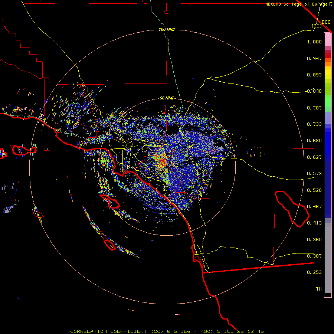
Task: Click the 0.893 color scale label
Action: (x=314, y=75)
